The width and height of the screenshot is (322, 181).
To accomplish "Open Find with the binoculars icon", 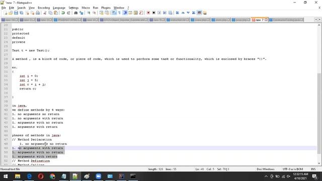I will coord(76,13).
